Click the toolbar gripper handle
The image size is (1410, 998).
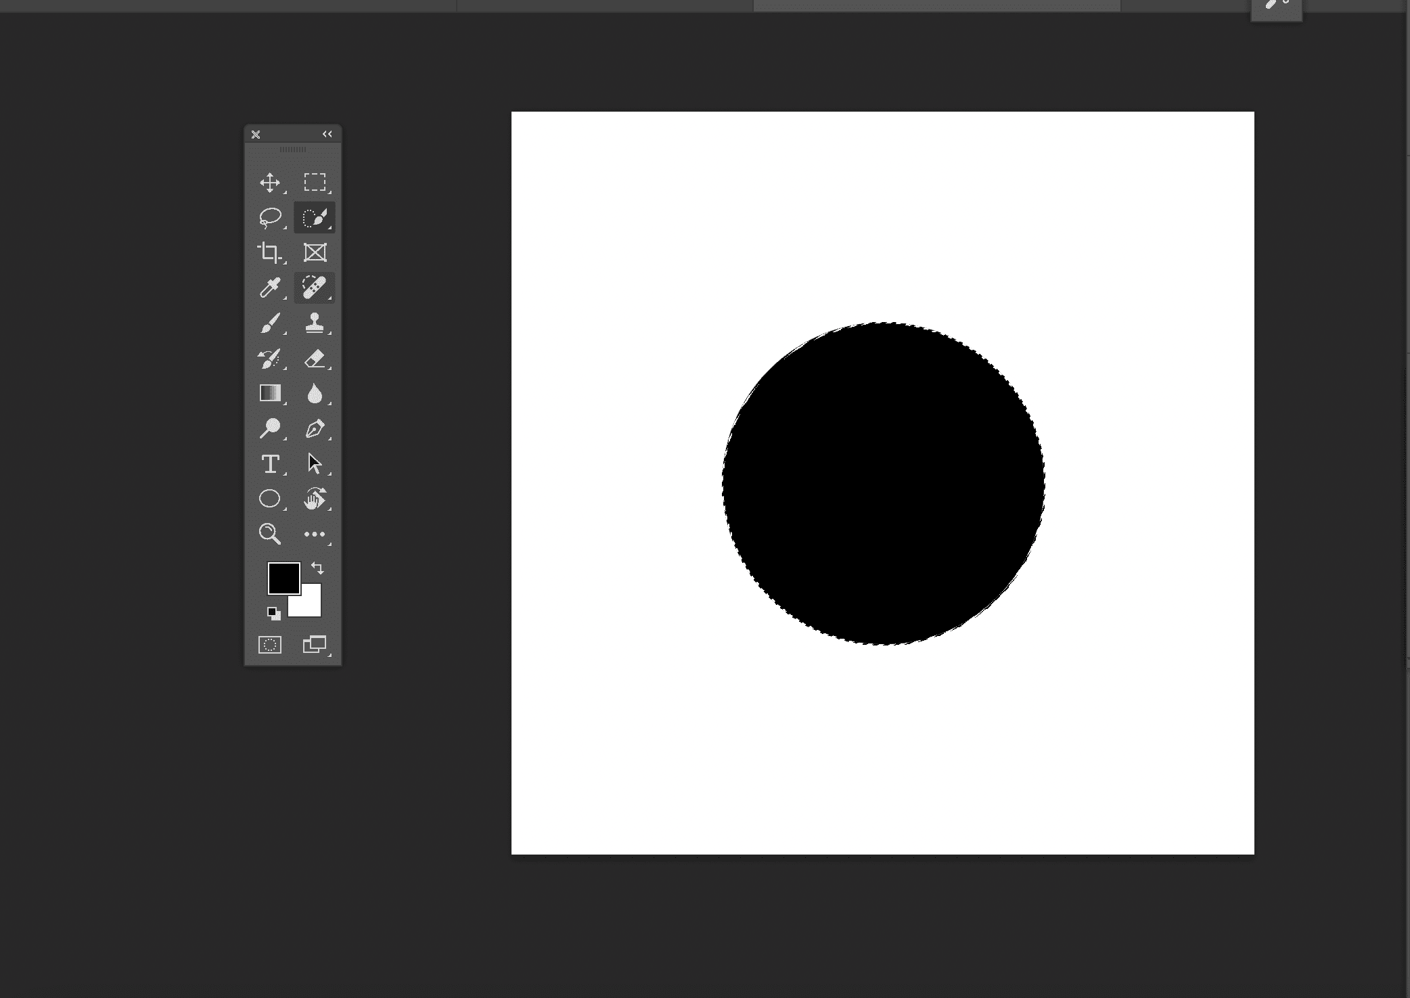click(293, 150)
